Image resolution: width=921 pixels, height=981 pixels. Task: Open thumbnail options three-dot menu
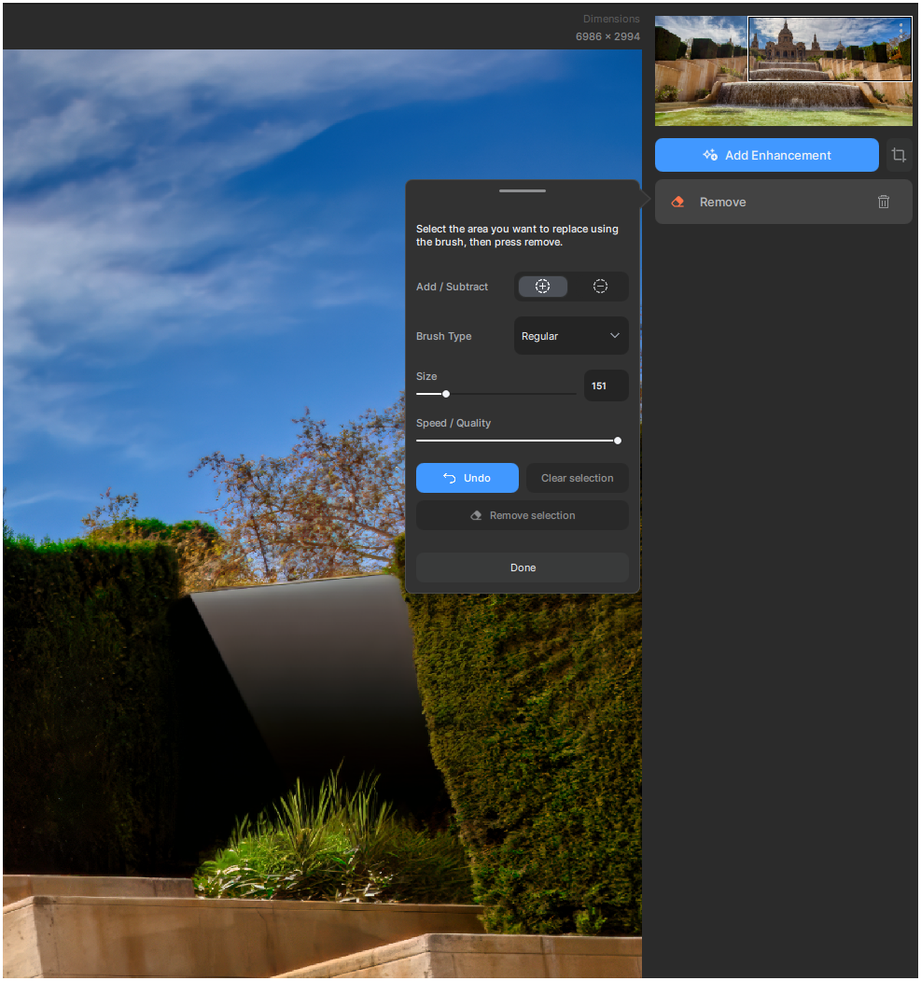point(901,29)
